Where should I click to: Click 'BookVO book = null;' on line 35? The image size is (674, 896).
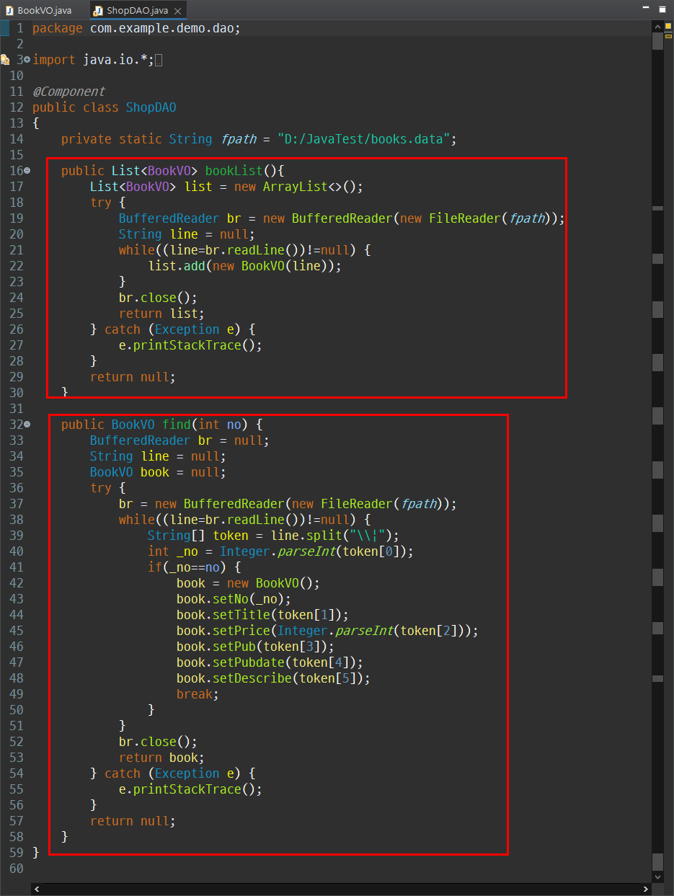(158, 472)
